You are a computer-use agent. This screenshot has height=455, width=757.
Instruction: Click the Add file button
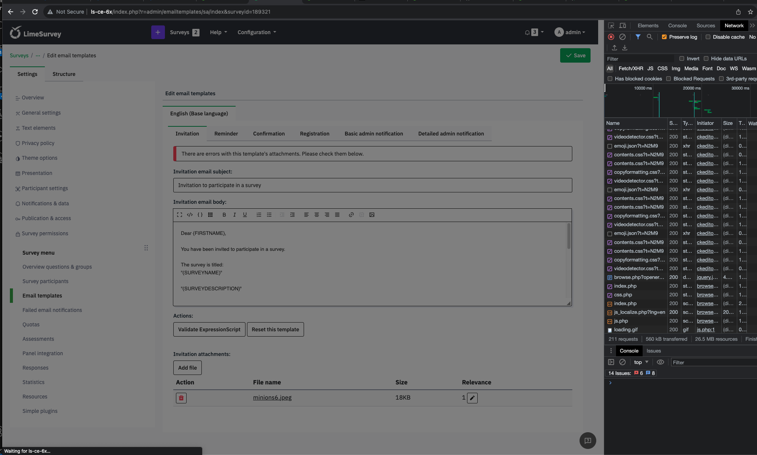[x=187, y=368]
